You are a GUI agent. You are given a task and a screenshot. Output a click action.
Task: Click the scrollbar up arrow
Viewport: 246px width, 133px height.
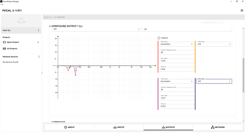coord(244,29)
